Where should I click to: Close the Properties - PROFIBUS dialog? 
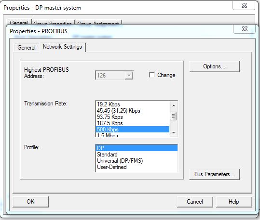click(x=245, y=29)
